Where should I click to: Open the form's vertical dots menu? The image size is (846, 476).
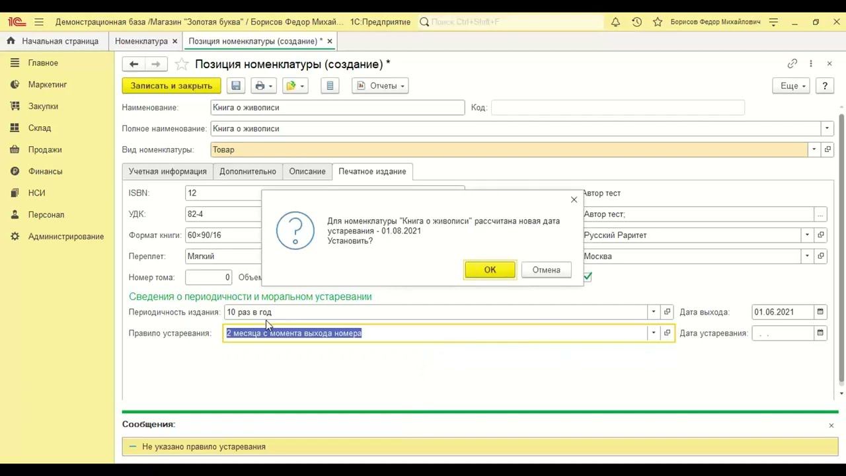[x=811, y=63]
